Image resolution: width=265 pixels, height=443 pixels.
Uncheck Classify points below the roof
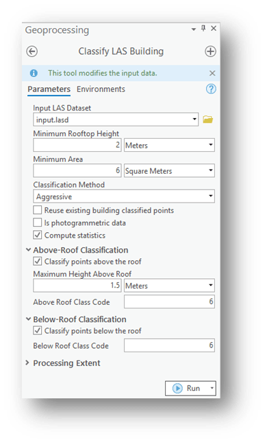(x=38, y=330)
